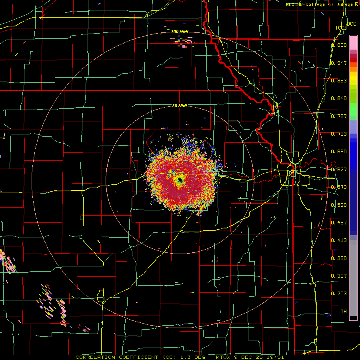Click the [CC] legend heading

pos(341,28)
